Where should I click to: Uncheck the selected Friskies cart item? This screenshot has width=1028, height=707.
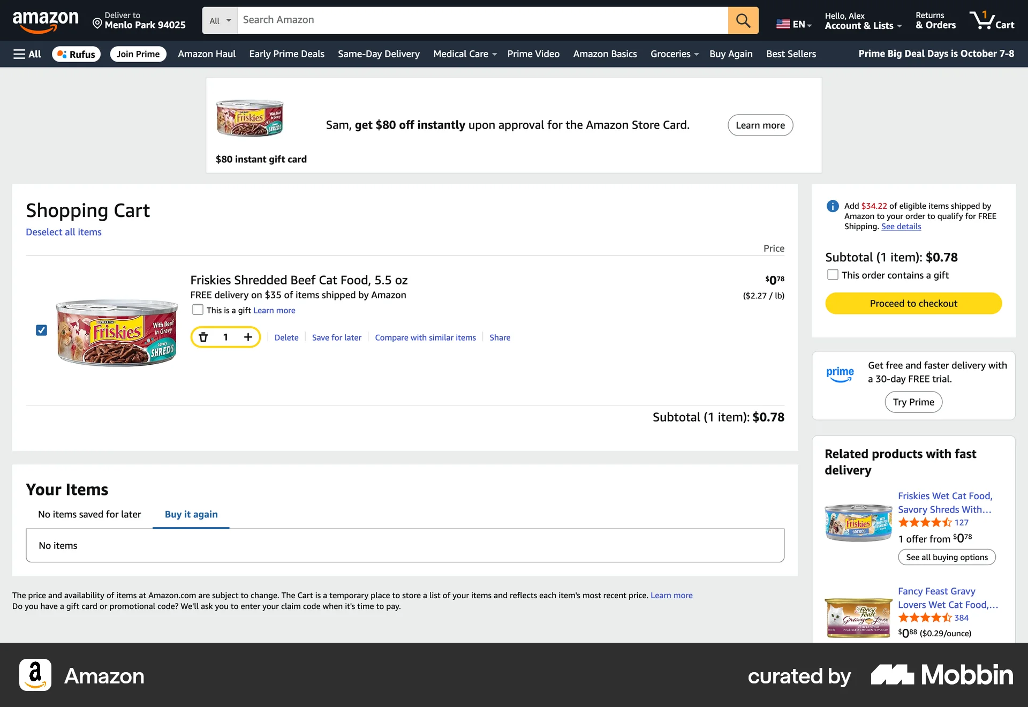[41, 330]
